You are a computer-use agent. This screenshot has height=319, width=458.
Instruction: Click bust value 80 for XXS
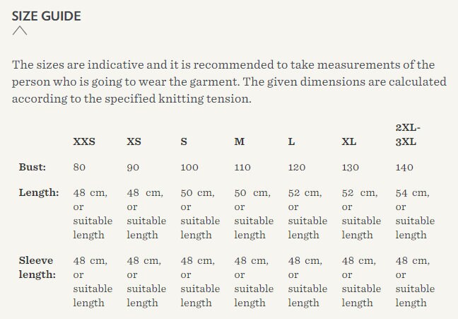[79, 168]
